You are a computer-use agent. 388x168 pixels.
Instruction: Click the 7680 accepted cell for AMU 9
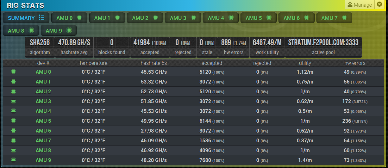212,160
